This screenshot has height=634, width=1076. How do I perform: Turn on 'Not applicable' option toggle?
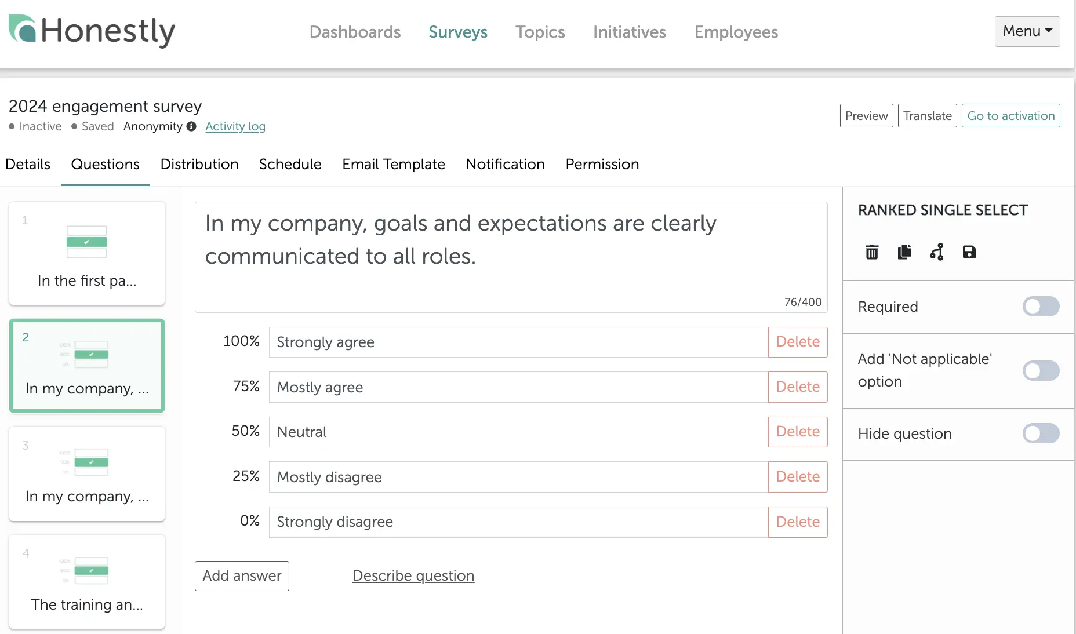[x=1041, y=370]
